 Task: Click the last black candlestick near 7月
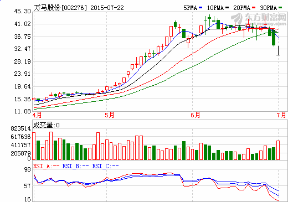[278, 50]
